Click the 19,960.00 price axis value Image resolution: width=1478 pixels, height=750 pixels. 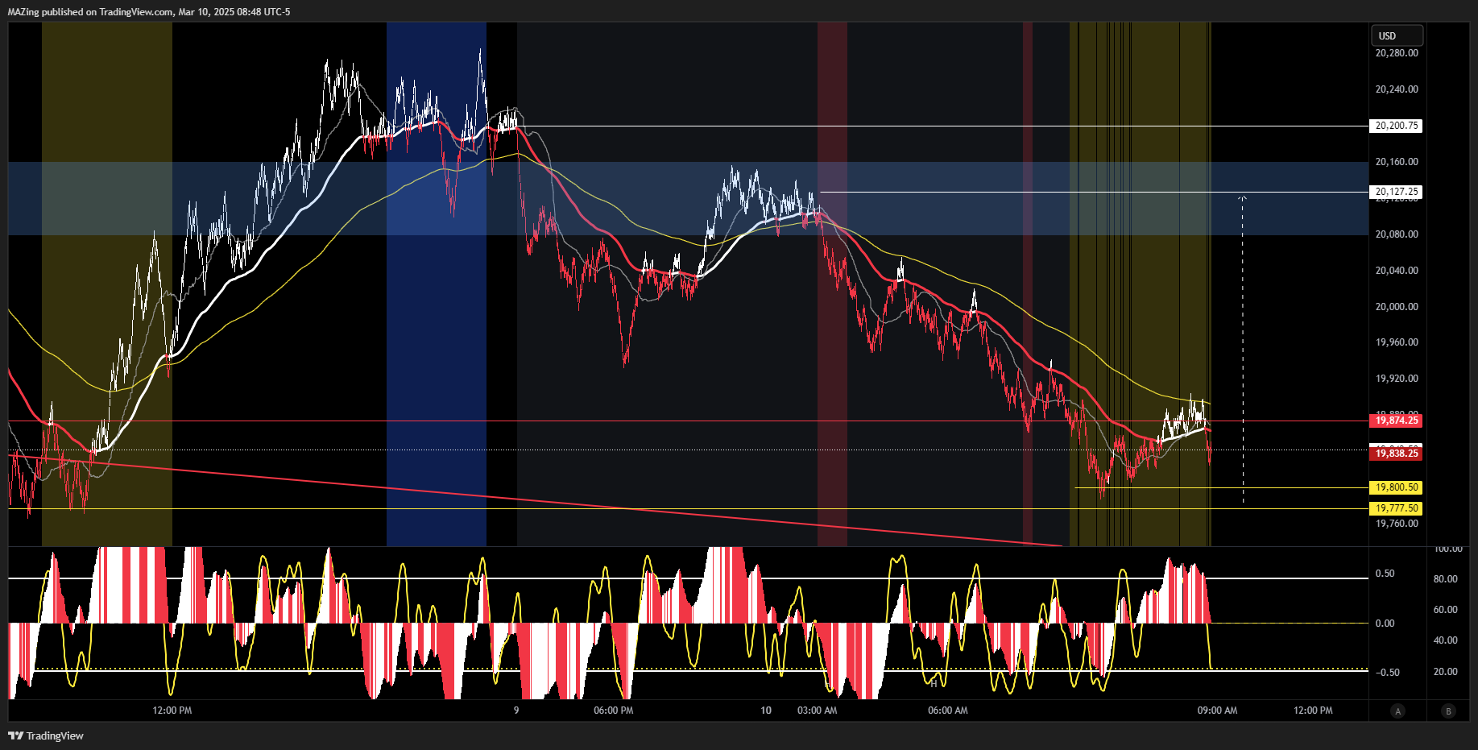(1397, 342)
